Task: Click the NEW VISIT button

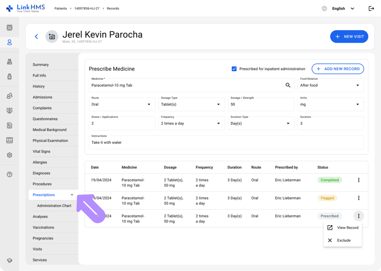Action: (349, 36)
